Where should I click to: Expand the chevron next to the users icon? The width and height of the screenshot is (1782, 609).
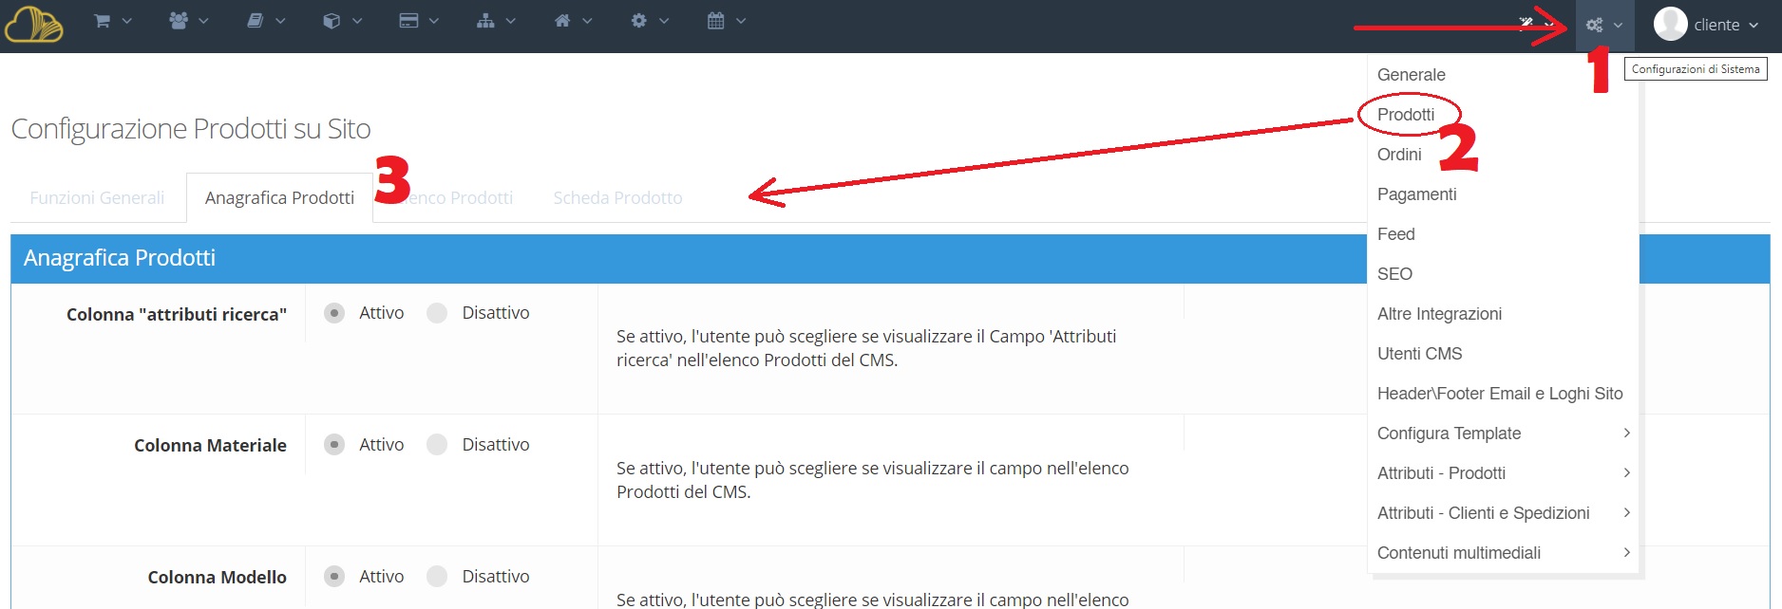(203, 21)
